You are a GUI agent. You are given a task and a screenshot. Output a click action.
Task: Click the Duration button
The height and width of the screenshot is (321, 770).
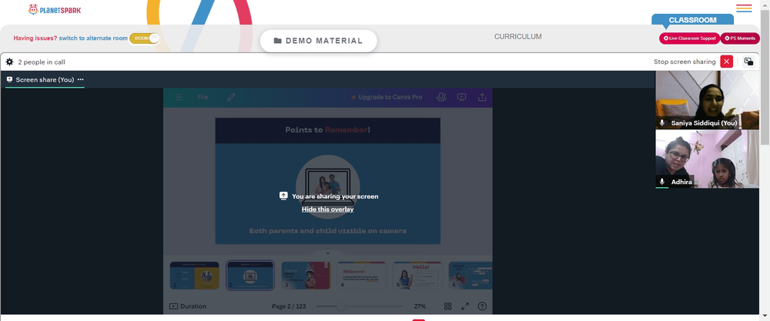tap(188, 306)
